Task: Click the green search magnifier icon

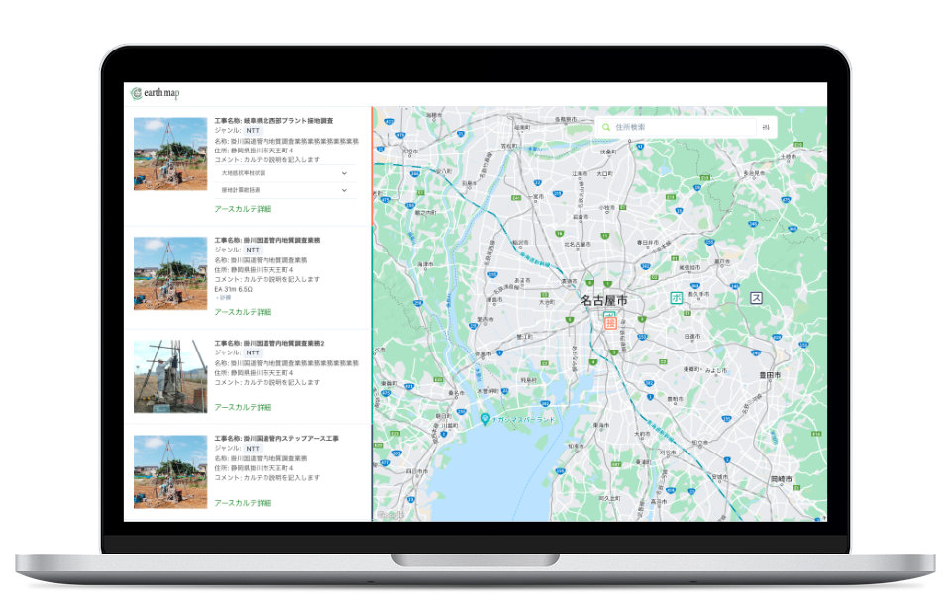Action: [x=605, y=127]
